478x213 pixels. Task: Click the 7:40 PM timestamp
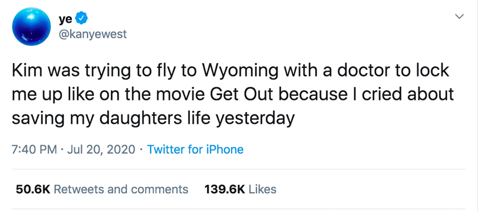(34, 149)
